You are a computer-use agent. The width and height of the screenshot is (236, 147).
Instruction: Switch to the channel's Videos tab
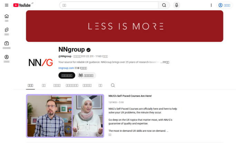point(44,85)
